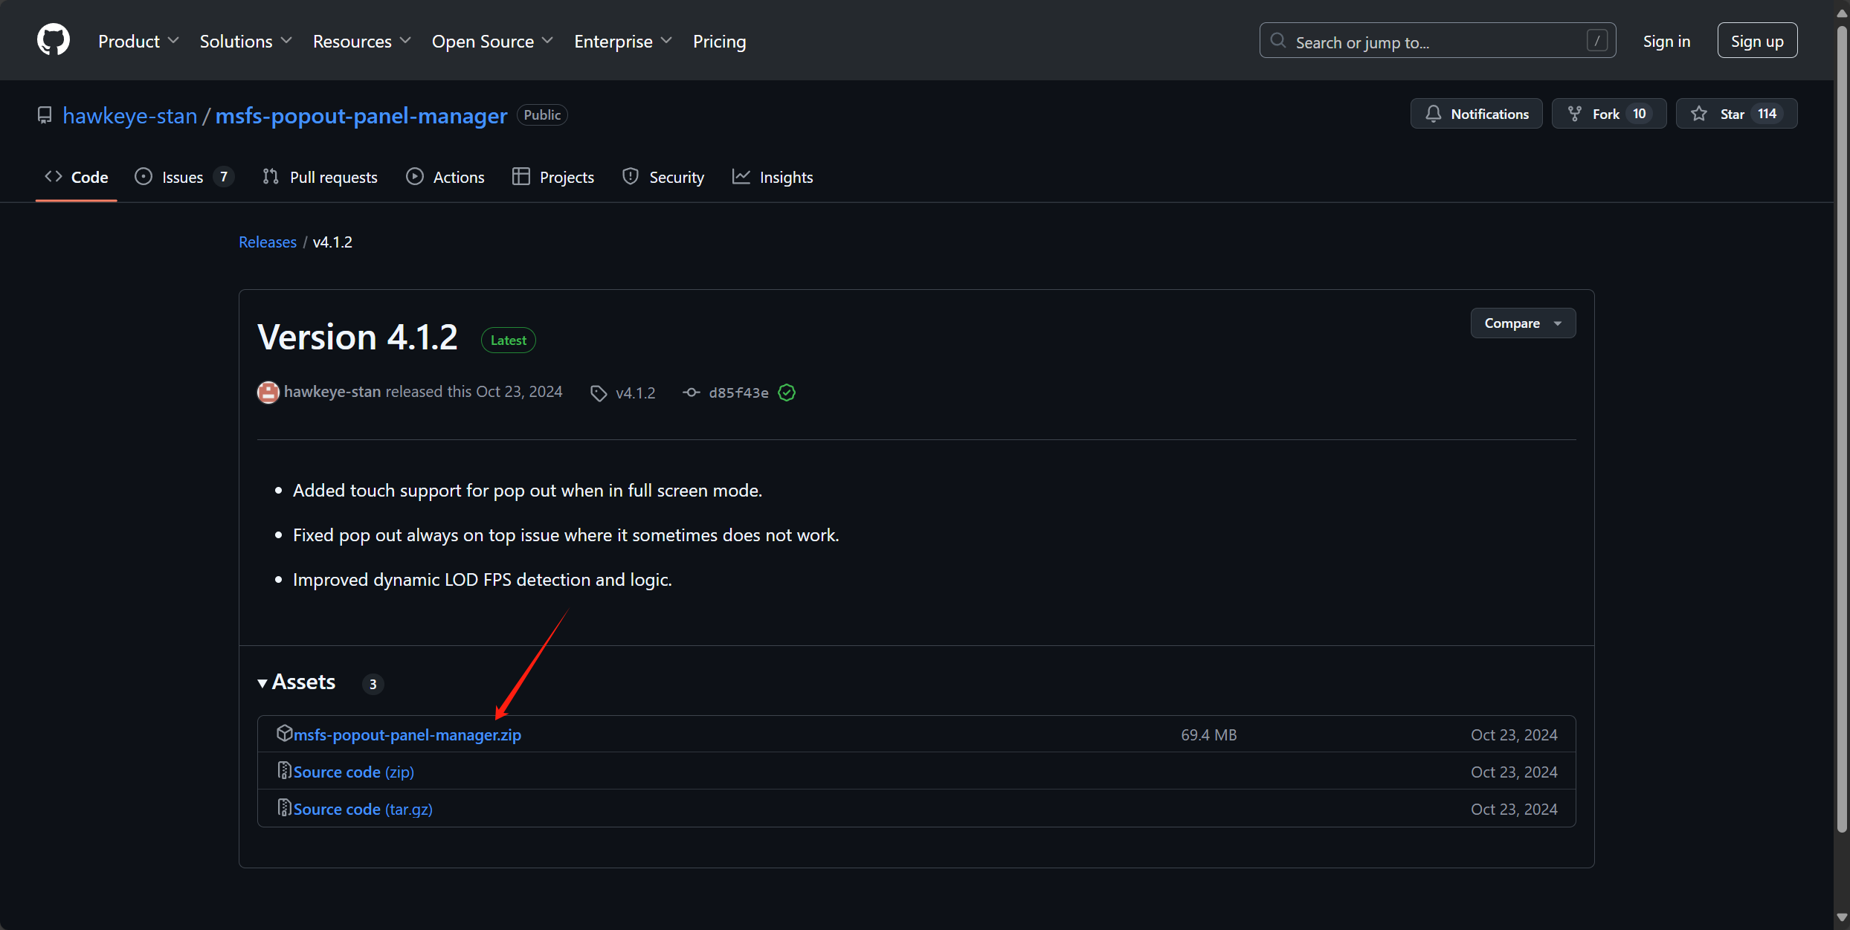Viewport: 1850px width, 930px height.
Task: Switch to the Code tab
Action: [x=77, y=177]
